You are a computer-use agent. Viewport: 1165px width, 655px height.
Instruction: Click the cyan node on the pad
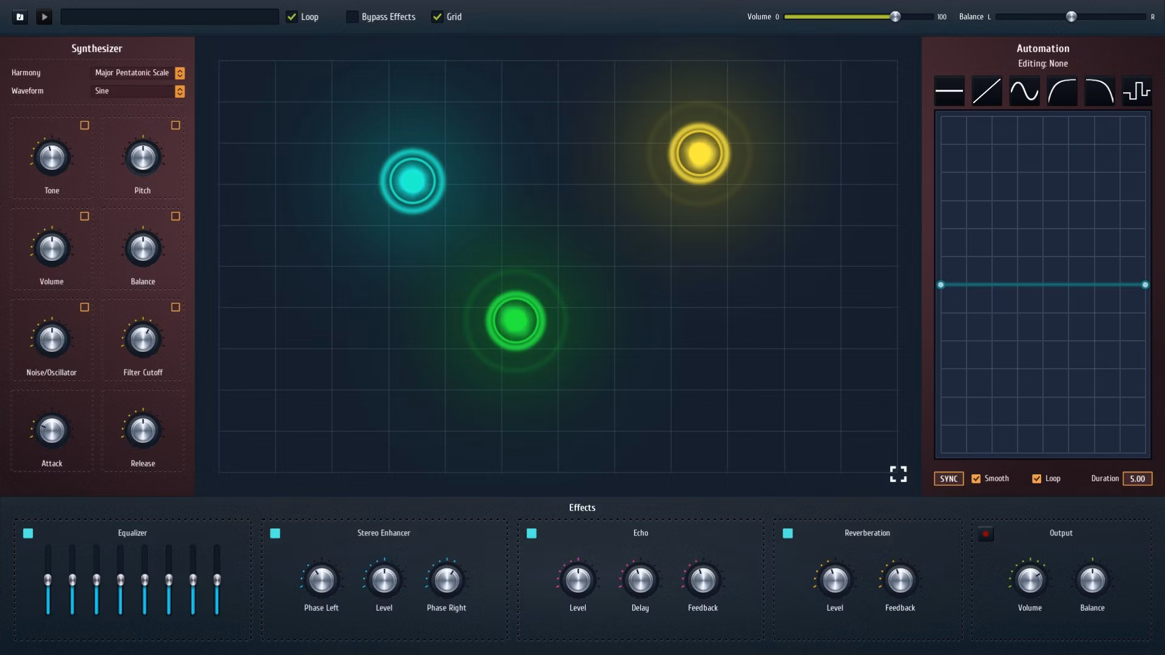pos(412,181)
